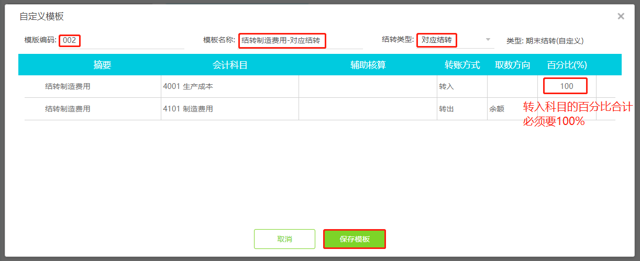Image resolution: width=640 pixels, height=261 pixels.
Task: Open the 结转类型 dropdown showing 对应结转
Action: point(455,40)
